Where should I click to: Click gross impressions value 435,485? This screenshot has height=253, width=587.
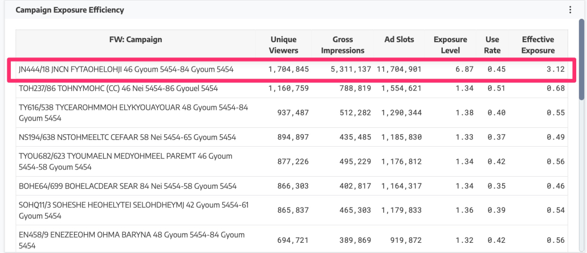(354, 137)
